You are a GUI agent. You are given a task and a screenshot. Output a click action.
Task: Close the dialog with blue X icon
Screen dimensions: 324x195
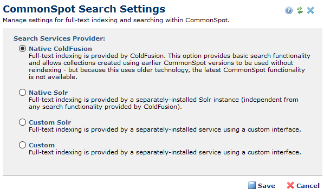310,10
